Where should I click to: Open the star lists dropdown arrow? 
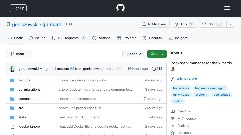[231, 24]
